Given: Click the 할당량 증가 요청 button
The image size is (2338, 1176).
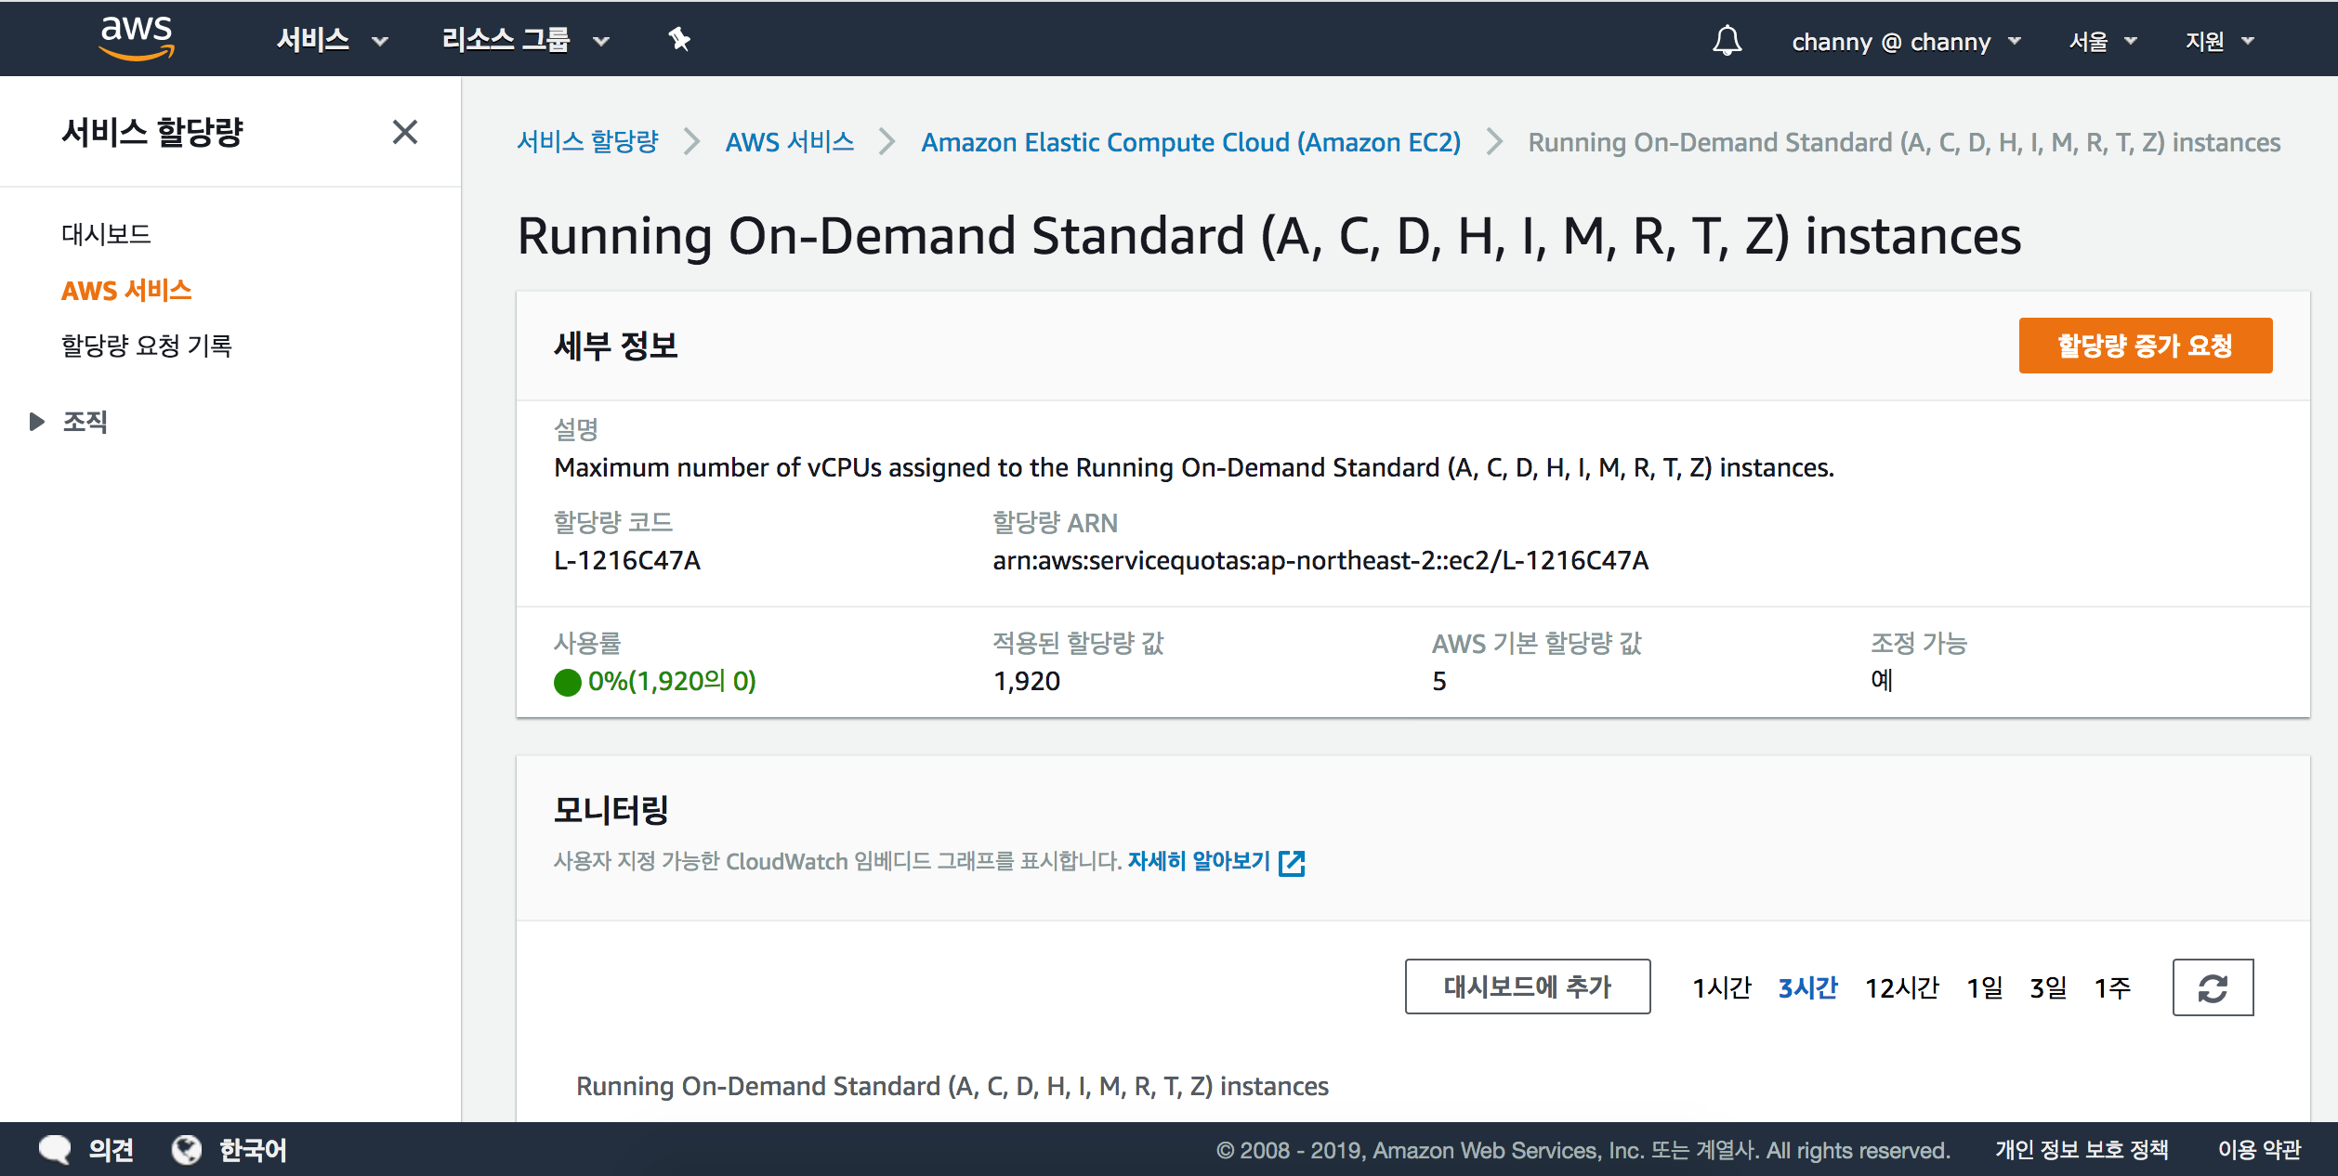Looking at the screenshot, I should pos(2145,346).
